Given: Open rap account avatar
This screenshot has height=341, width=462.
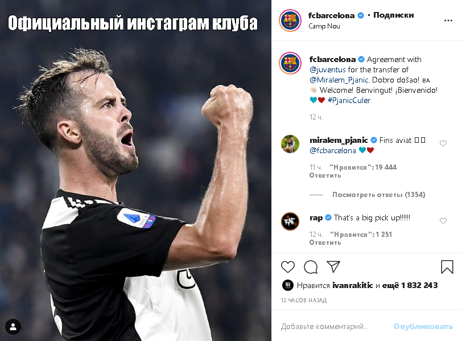Looking at the screenshot, I should coord(290,221).
